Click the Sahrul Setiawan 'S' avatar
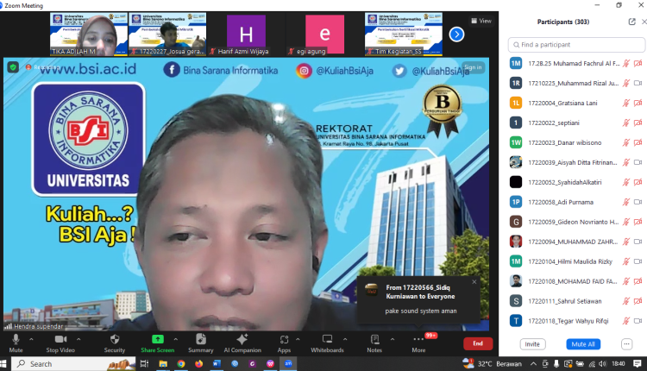The height and width of the screenshot is (371, 647). (516, 301)
